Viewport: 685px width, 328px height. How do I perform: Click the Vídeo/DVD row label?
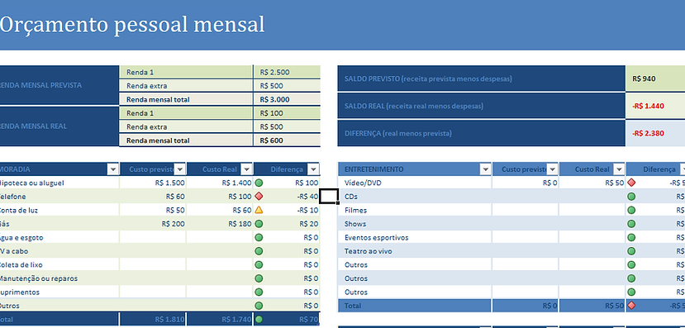(x=363, y=183)
